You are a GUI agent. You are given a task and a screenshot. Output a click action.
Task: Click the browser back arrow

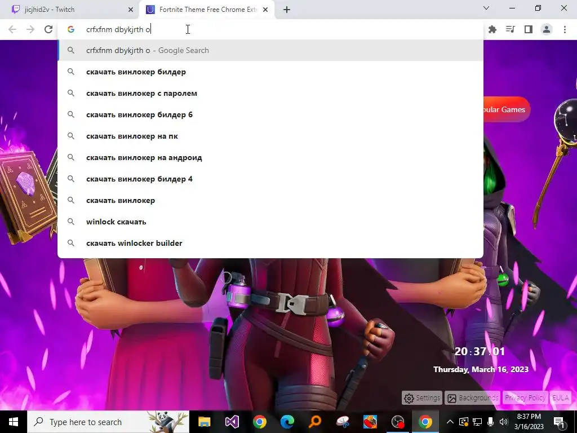(12, 29)
